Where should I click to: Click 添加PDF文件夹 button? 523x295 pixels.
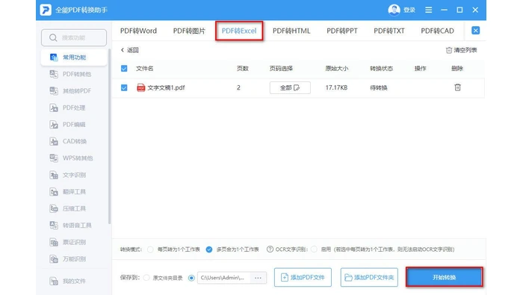tap(369, 277)
